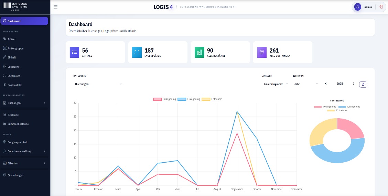
Task: Open the Zeitraum dropdown showing Jahr
Action: (x=306, y=84)
